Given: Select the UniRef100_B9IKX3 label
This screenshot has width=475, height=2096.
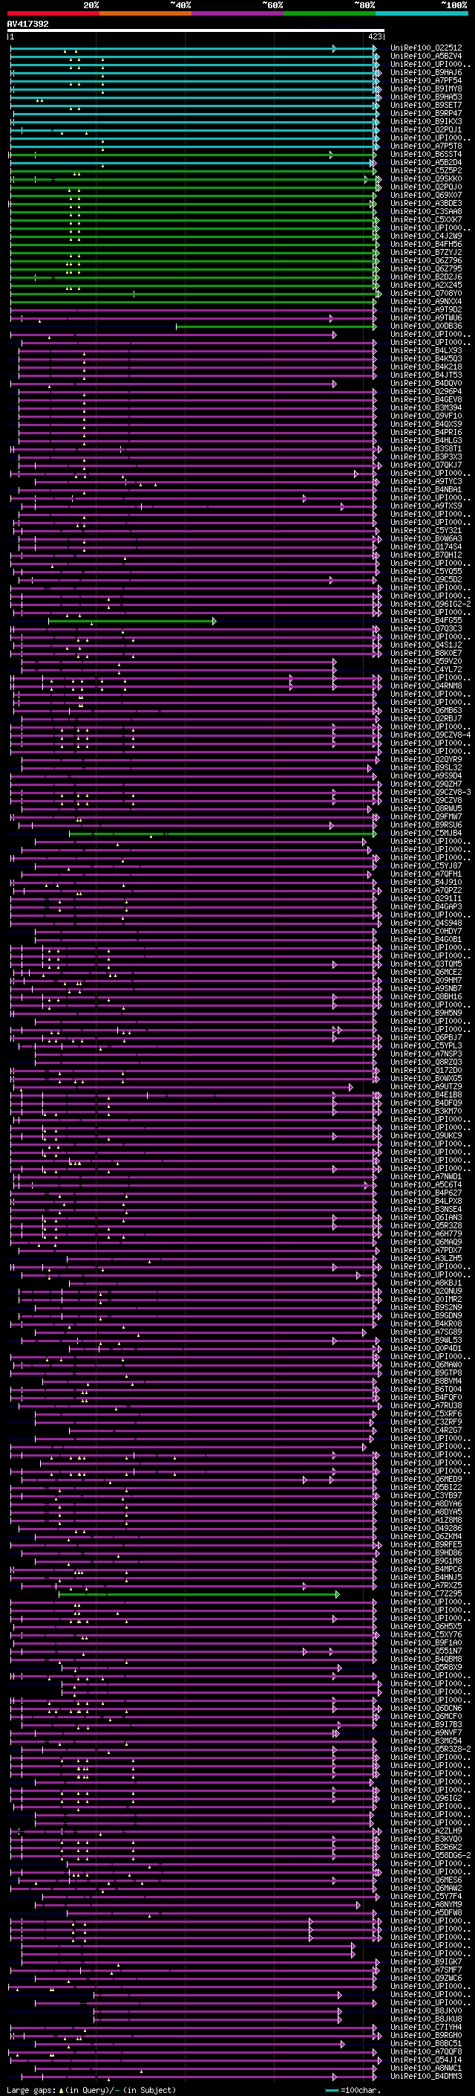Looking at the screenshot, I should pyautogui.click(x=426, y=121).
